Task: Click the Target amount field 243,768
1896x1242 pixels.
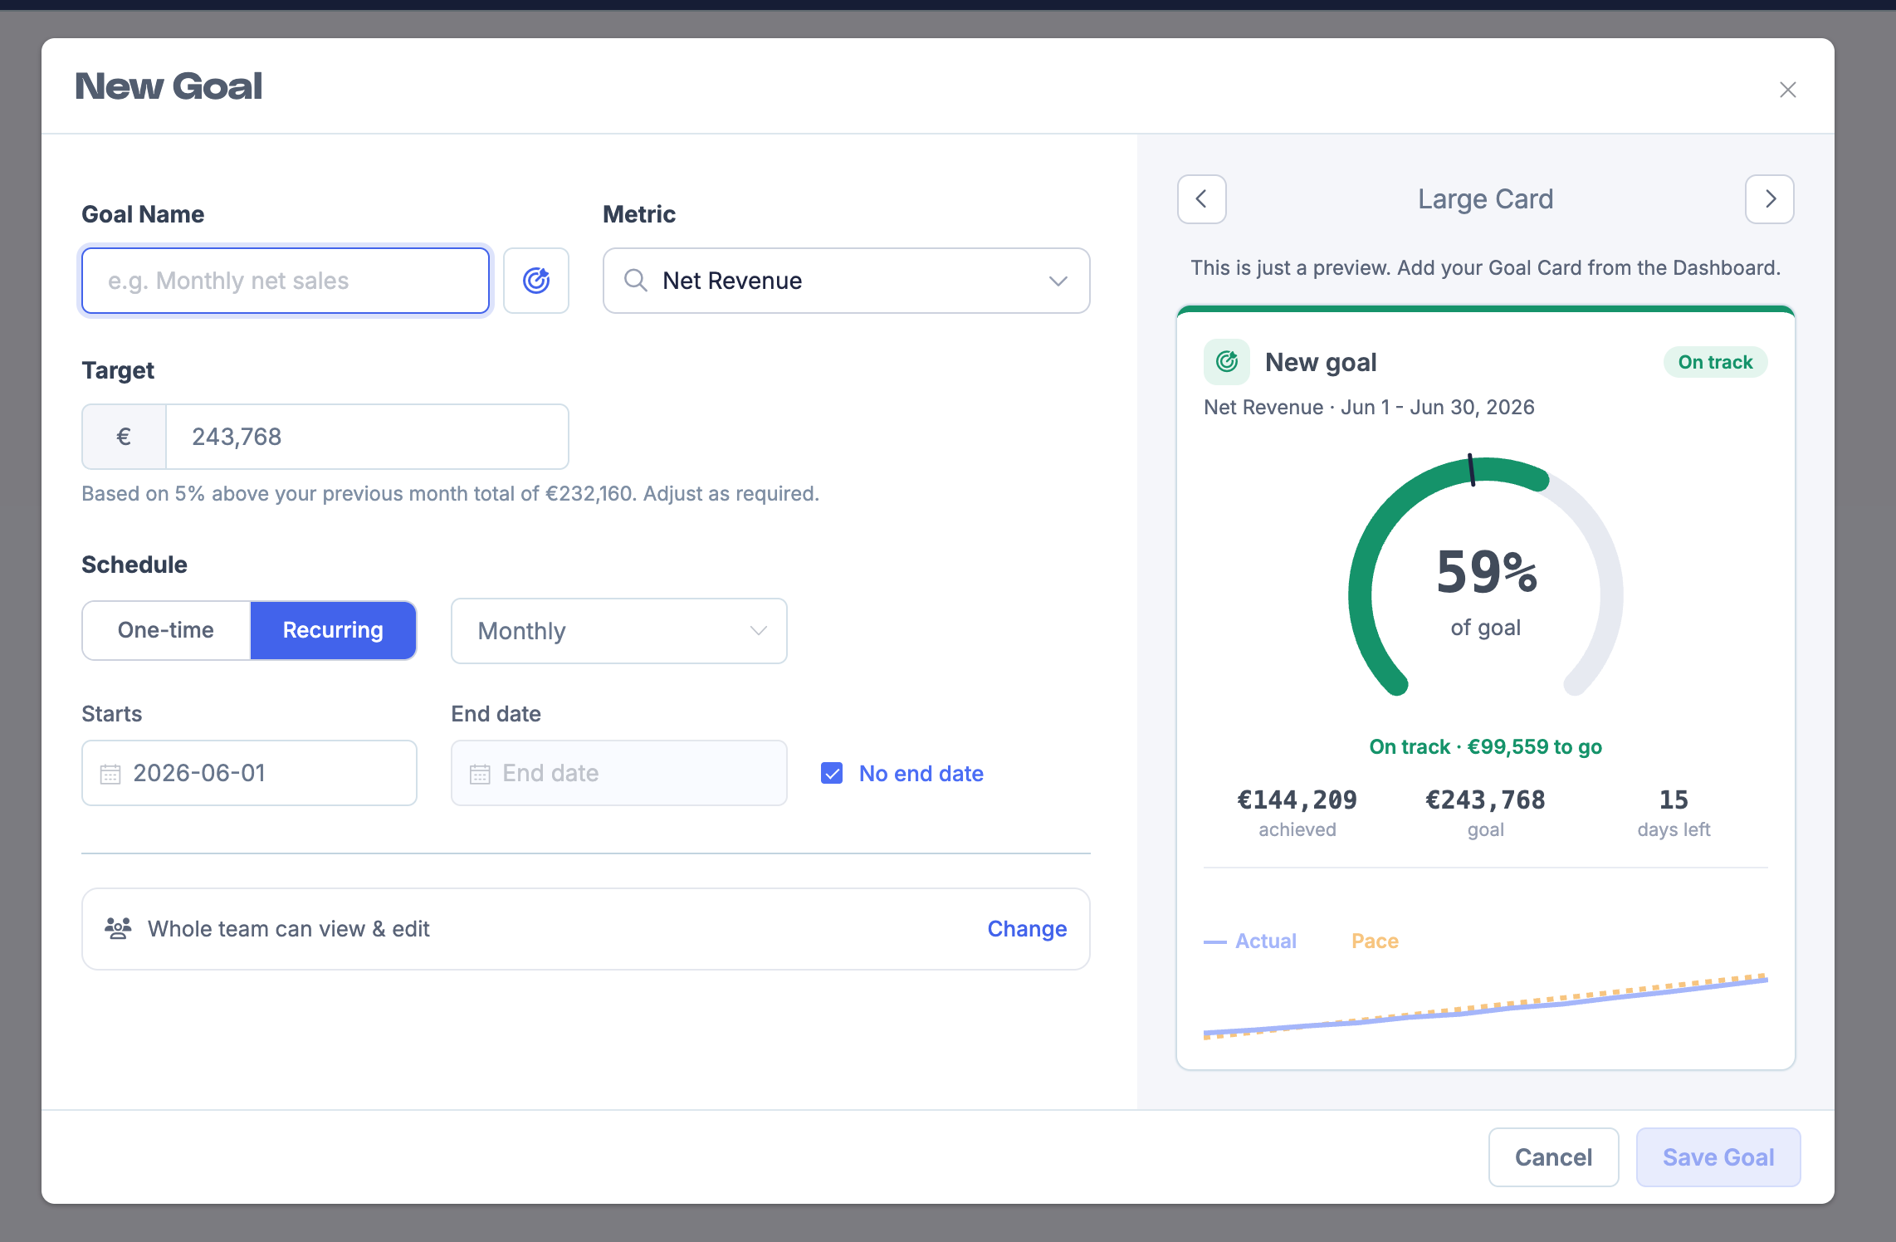Action: (x=367, y=437)
